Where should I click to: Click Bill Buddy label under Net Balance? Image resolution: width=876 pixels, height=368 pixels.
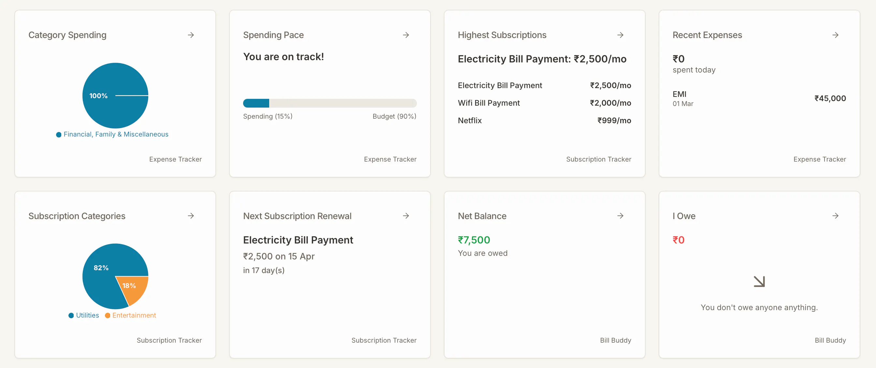tap(616, 340)
